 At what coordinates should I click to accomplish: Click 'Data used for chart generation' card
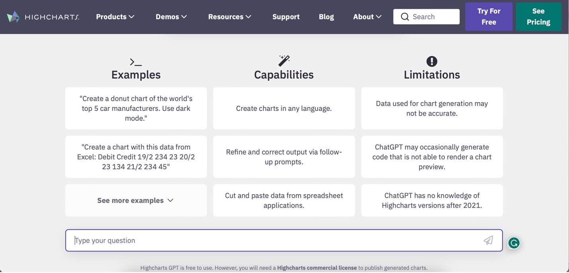click(x=432, y=108)
